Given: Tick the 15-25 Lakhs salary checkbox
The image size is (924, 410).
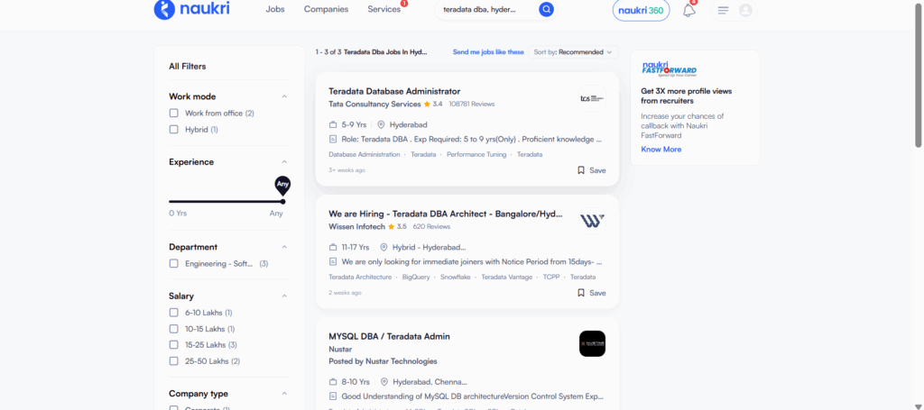Looking at the screenshot, I should click(x=174, y=345).
